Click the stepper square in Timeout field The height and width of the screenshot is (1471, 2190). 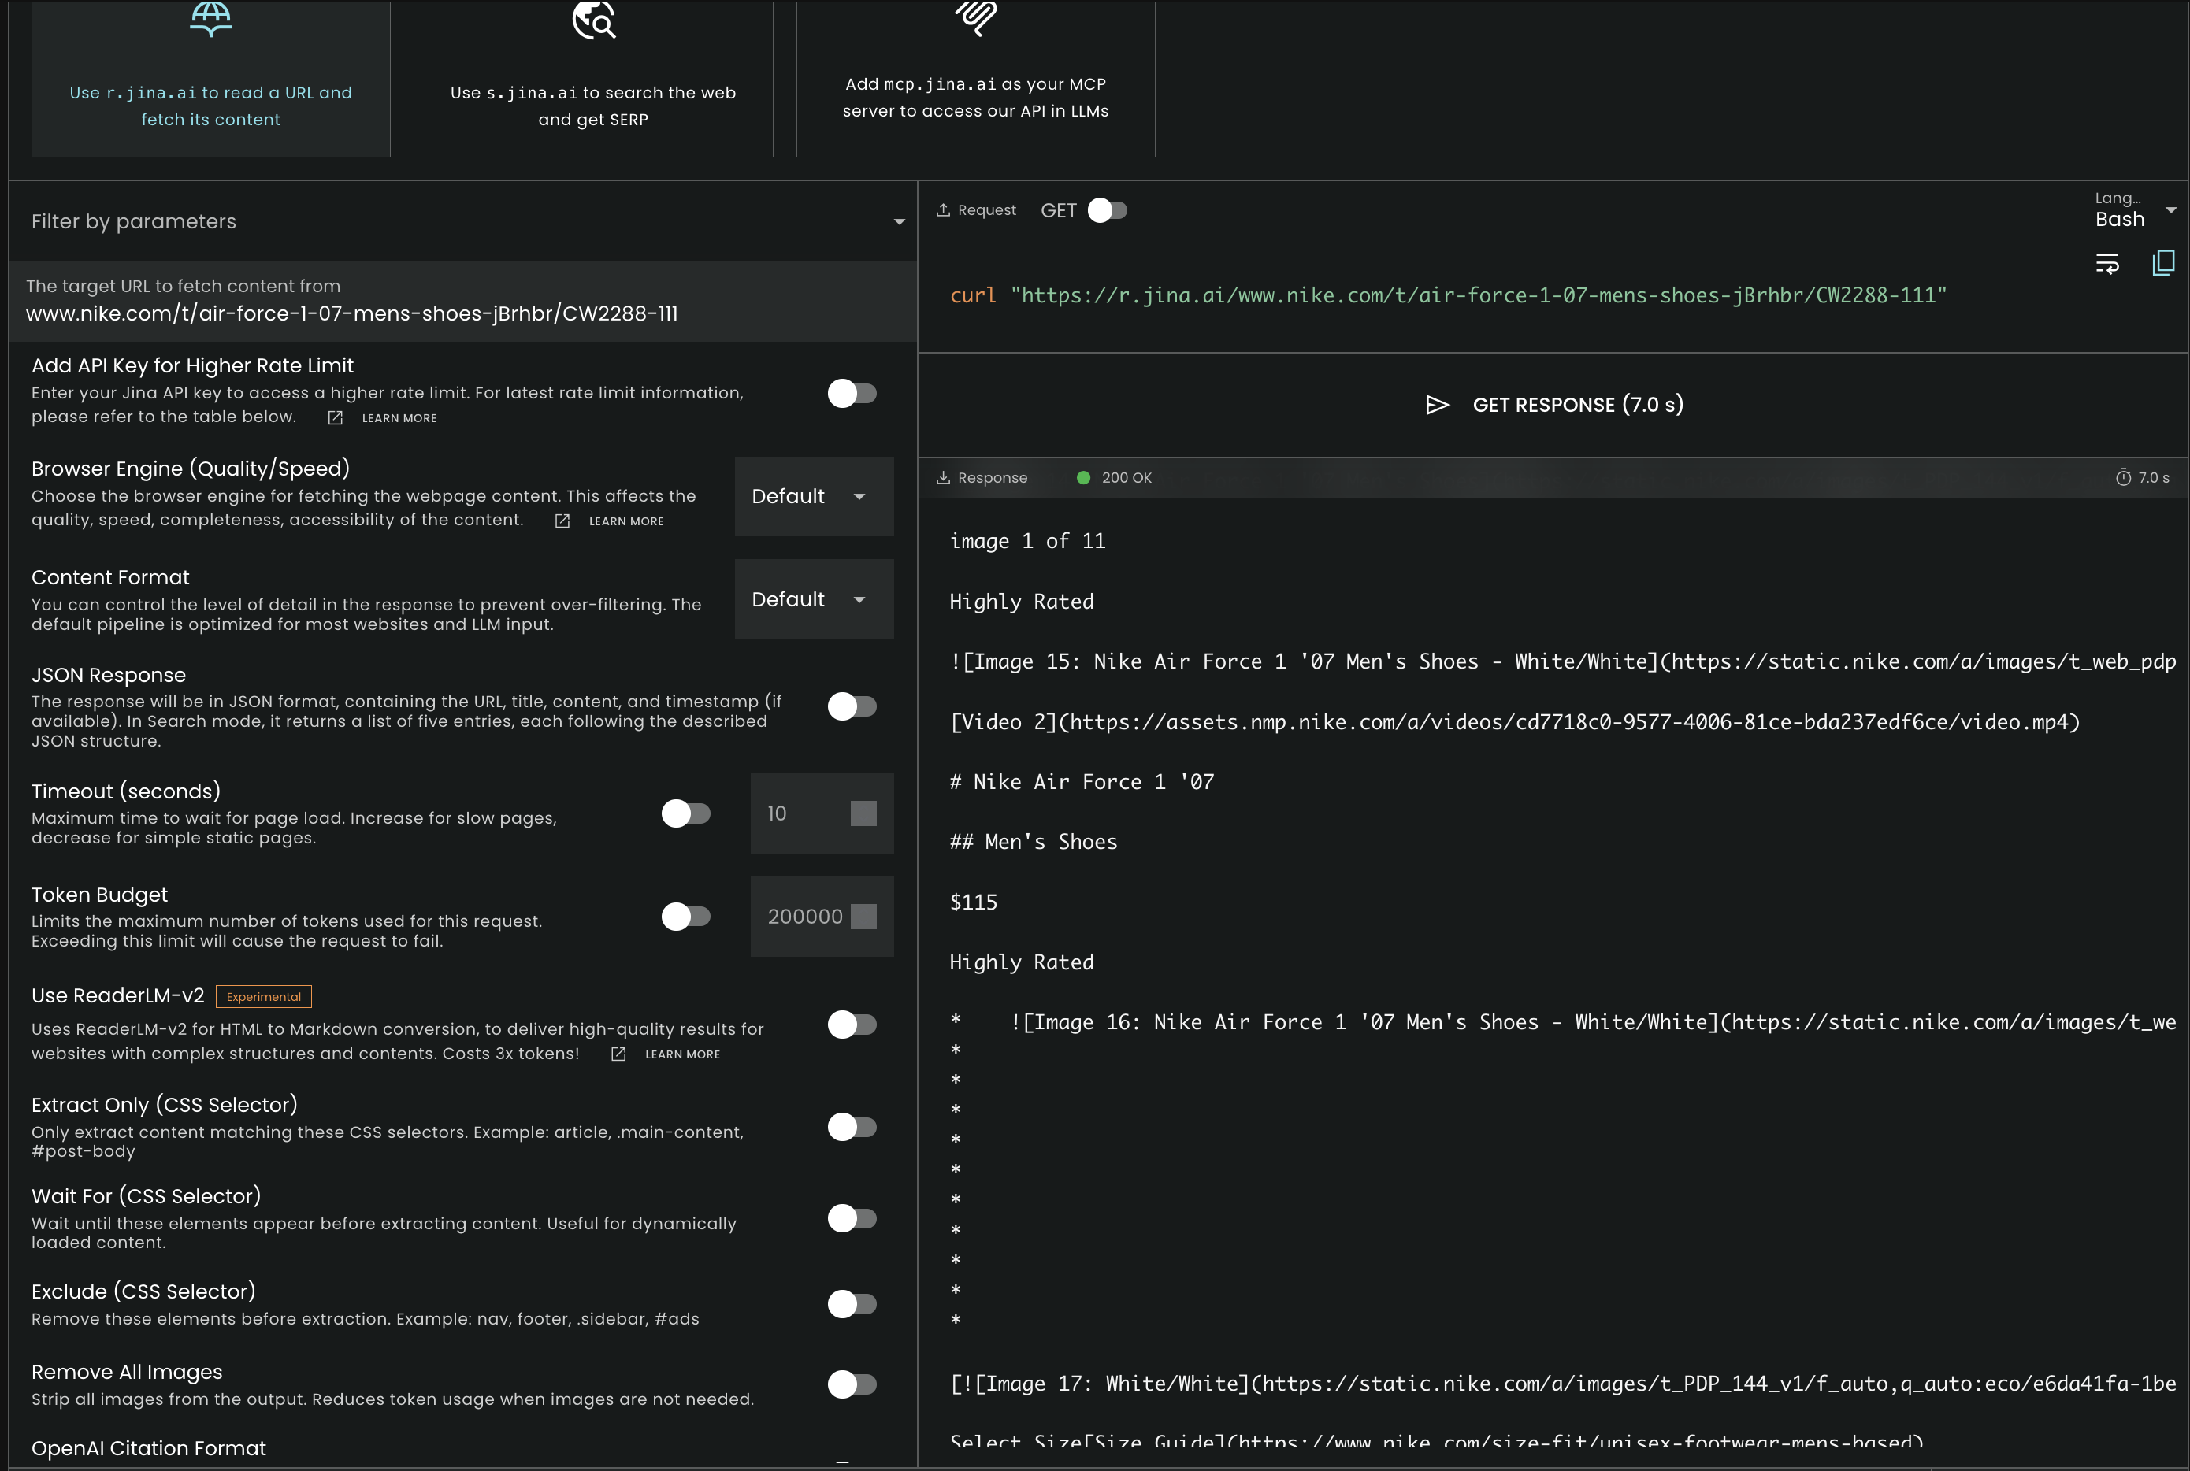[x=863, y=813]
